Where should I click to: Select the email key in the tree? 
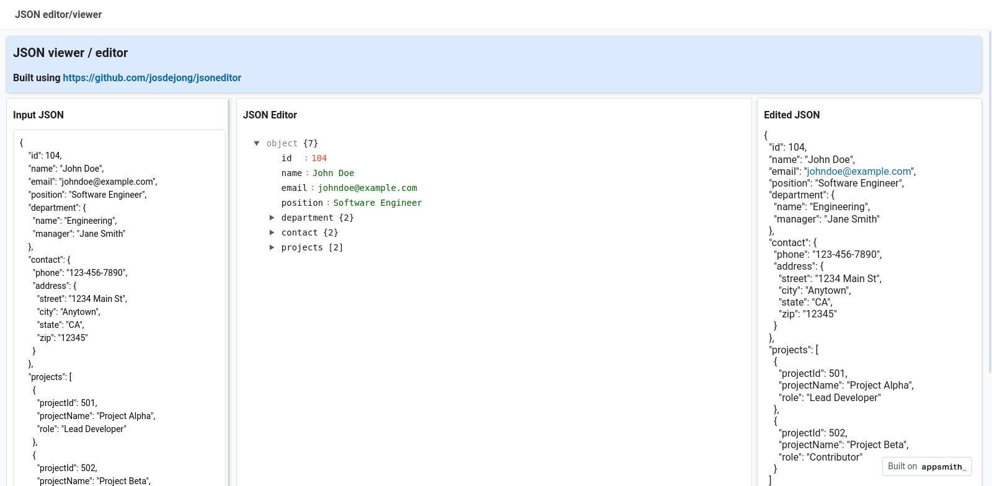coord(294,188)
